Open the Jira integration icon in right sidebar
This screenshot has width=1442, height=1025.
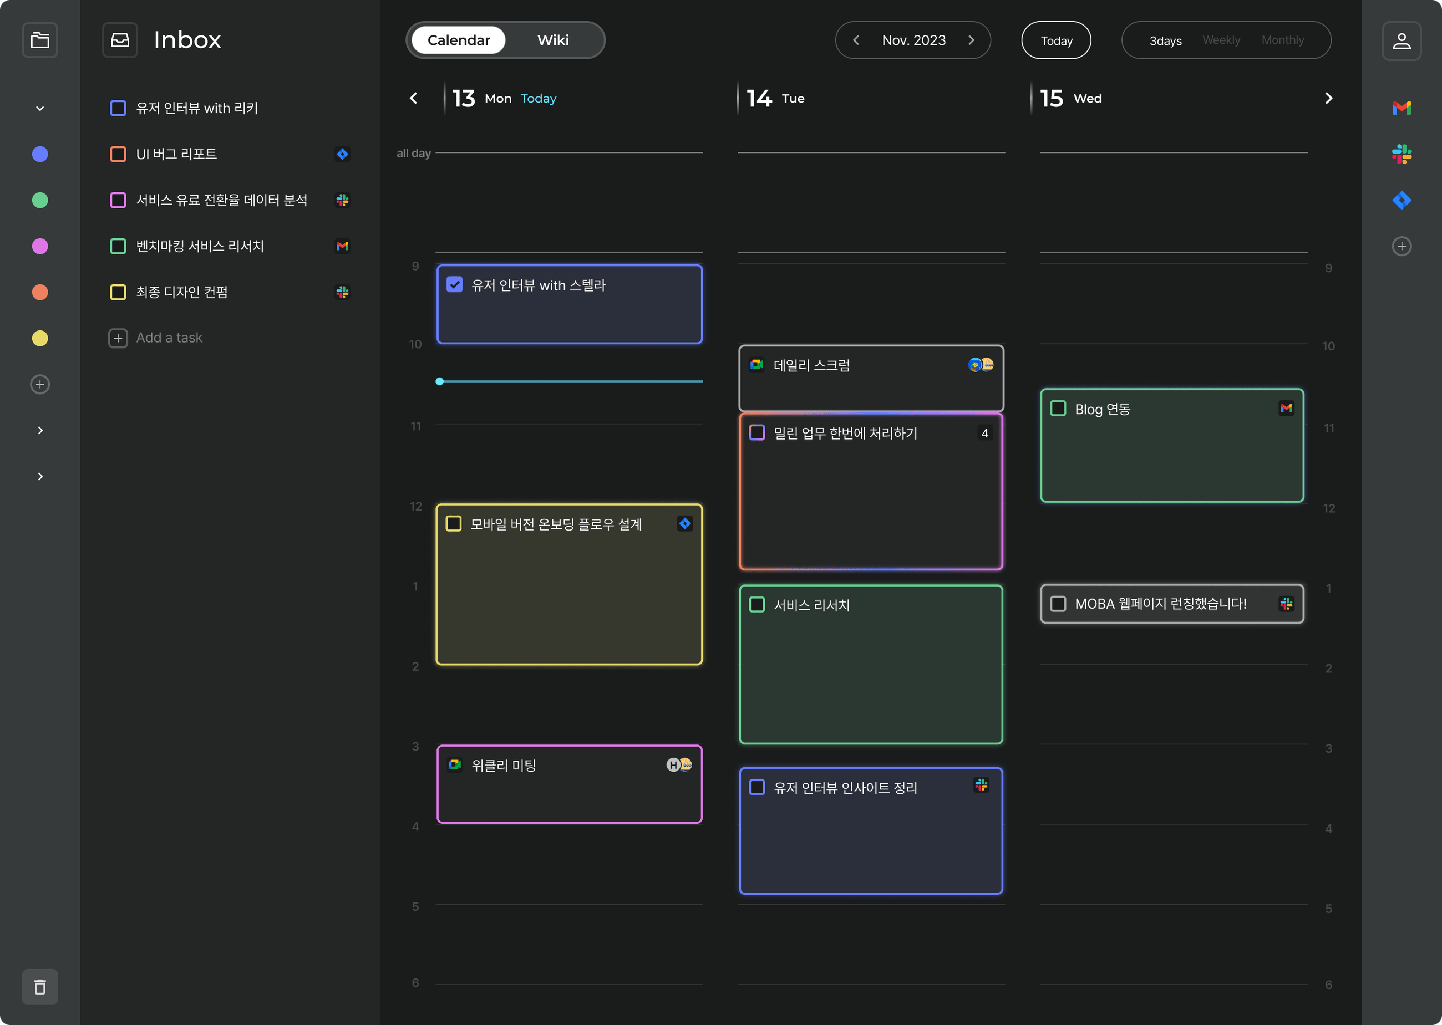coord(1402,200)
